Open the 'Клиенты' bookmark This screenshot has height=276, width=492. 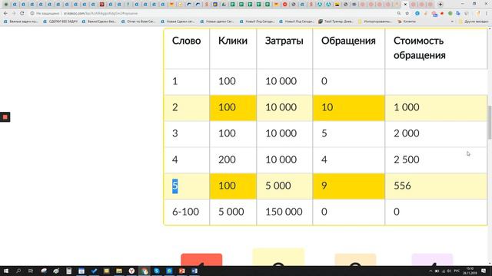coord(407,21)
